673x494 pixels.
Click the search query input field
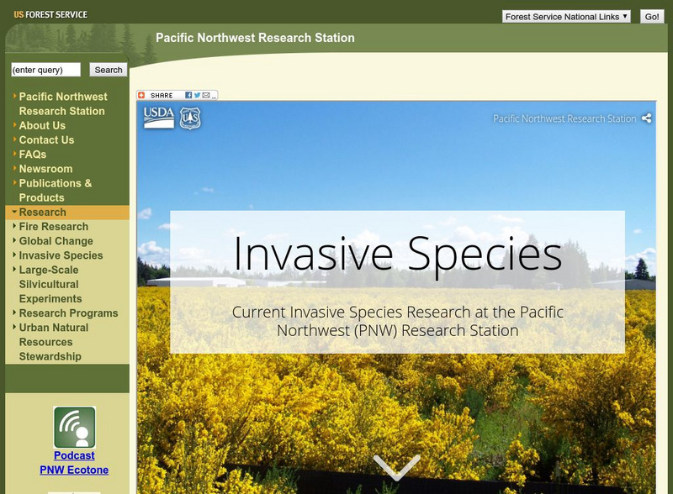coord(45,70)
